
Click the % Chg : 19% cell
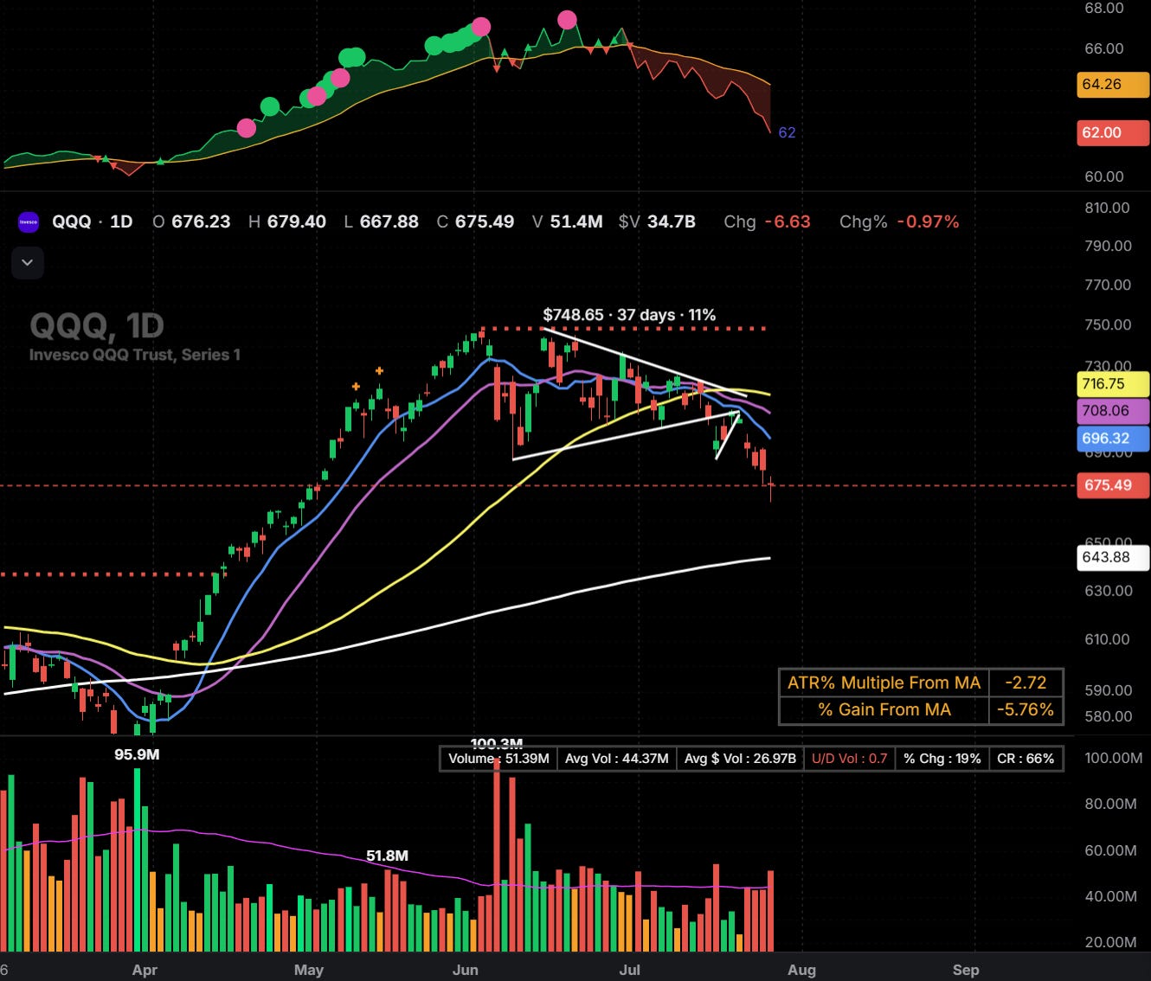click(942, 759)
